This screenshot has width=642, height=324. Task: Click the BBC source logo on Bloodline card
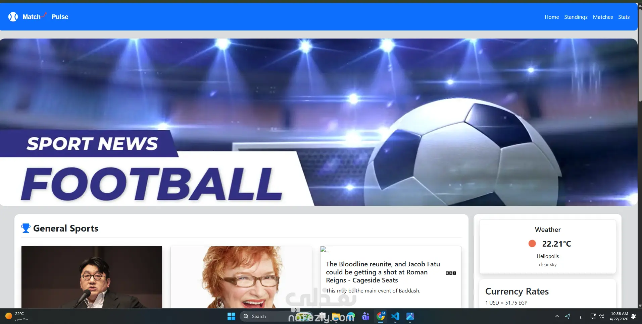(451, 273)
